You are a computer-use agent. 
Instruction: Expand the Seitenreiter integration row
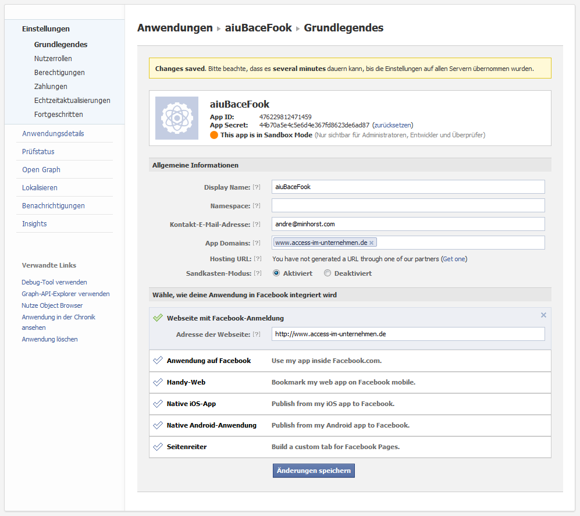(x=350, y=446)
